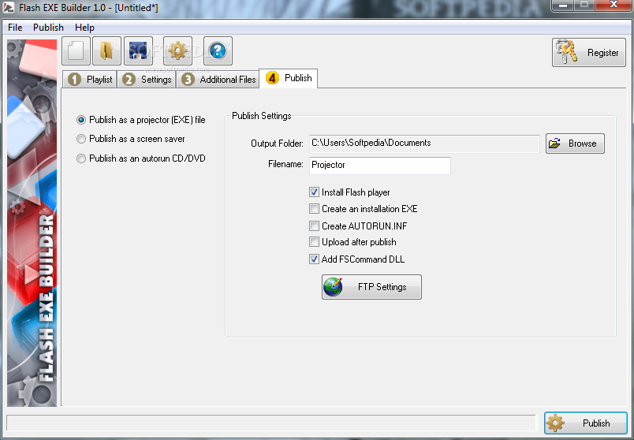Click Browse to choose output folder
The height and width of the screenshot is (440, 634).
[x=575, y=144]
